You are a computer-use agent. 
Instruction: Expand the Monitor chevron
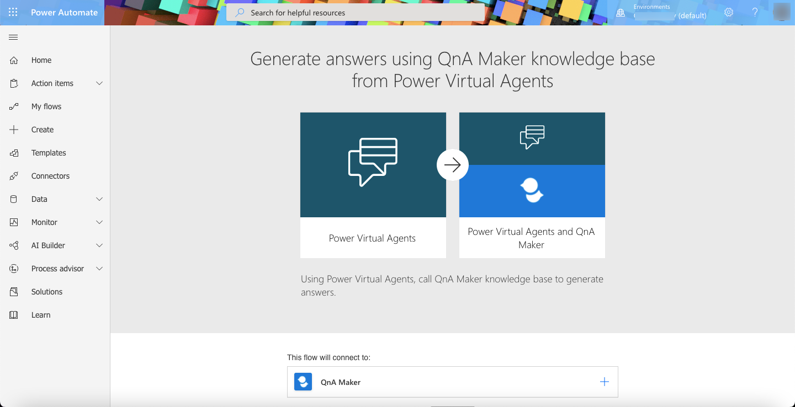pos(99,222)
